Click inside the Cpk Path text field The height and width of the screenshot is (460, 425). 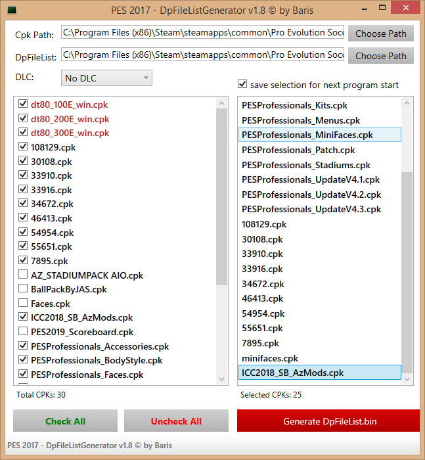(x=202, y=32)
